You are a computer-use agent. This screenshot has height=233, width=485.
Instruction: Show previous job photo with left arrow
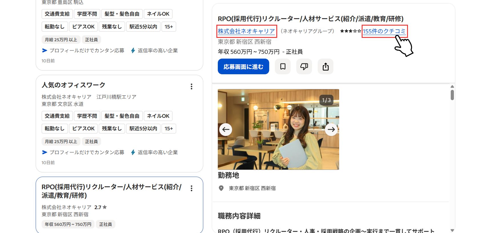tap(226, 129)
